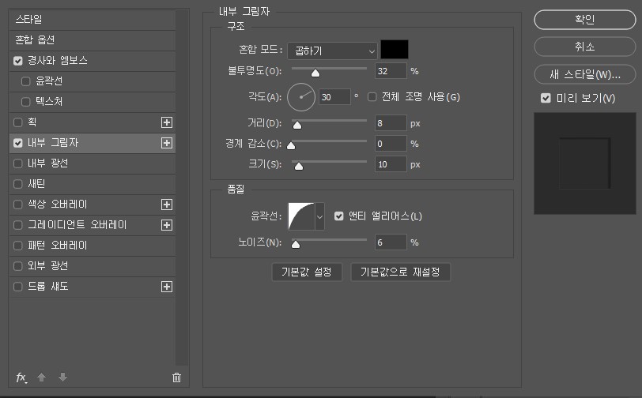642x398 pixels.
Task: Open 혼합 모드 dropdown 곱하기
Action: point(332,51)
